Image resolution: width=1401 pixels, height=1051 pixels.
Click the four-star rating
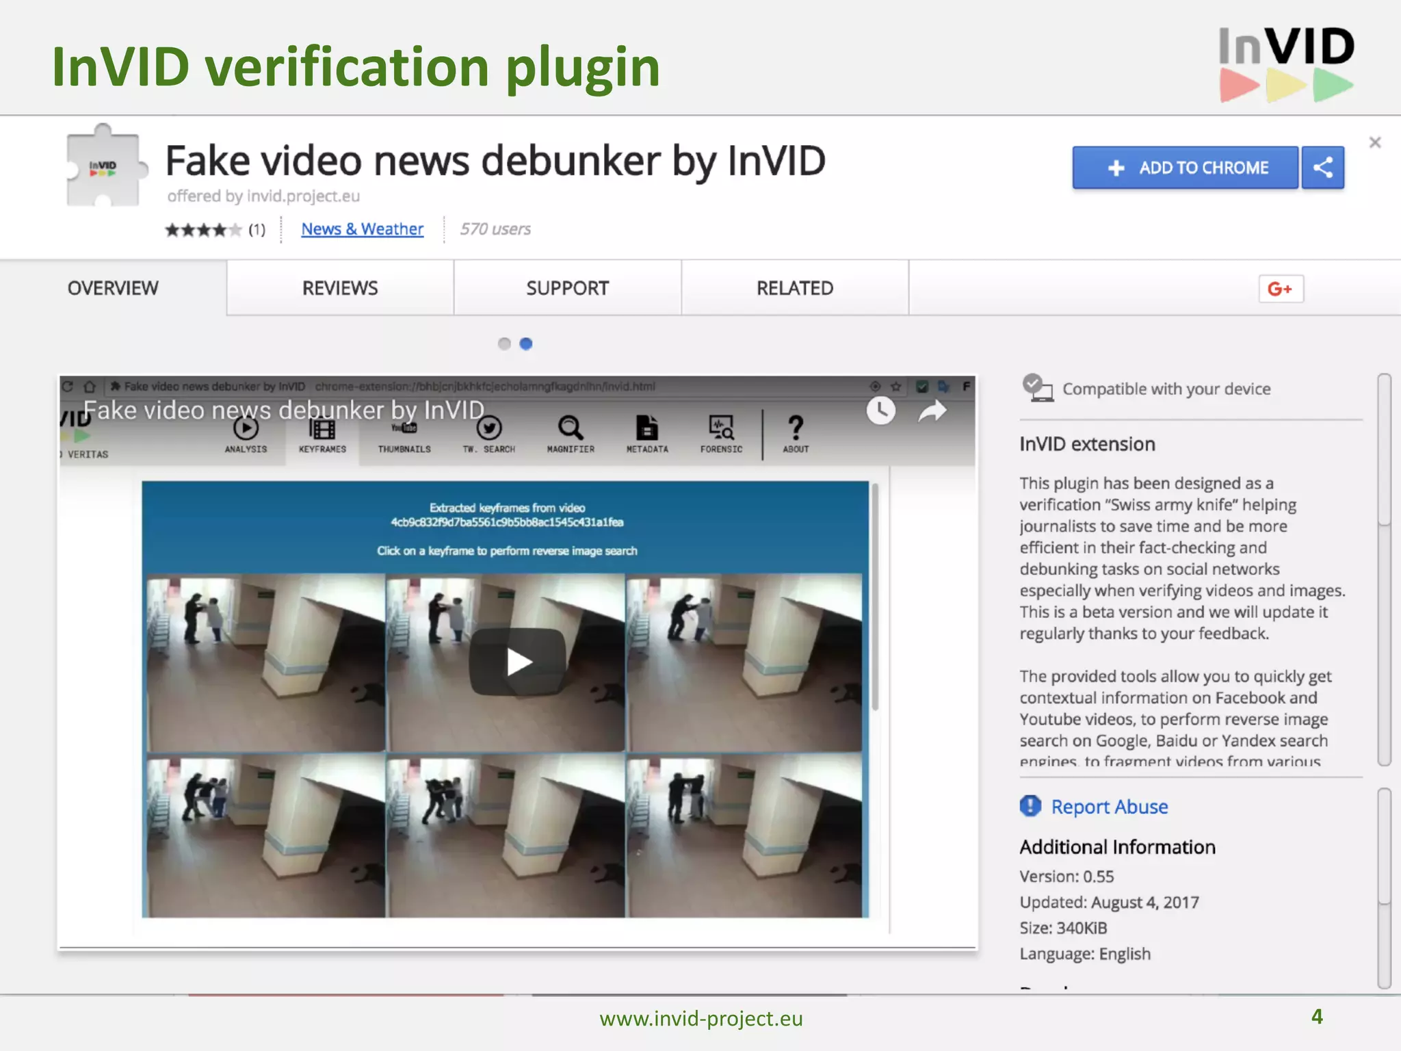pos(203,230)
